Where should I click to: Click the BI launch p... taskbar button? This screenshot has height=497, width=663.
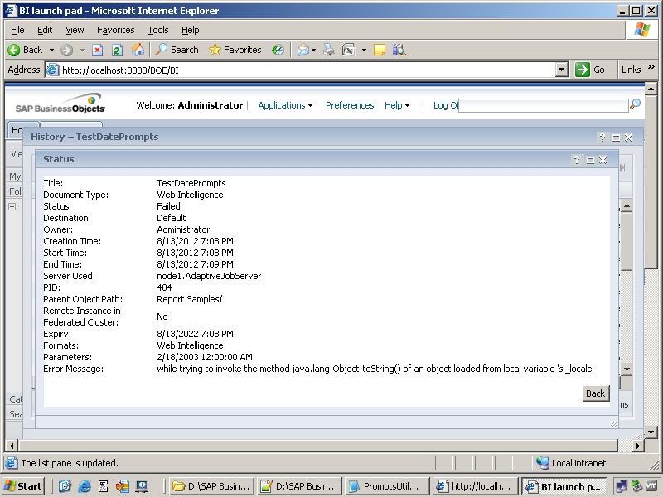pyautogui.click(x=564, y=486)
